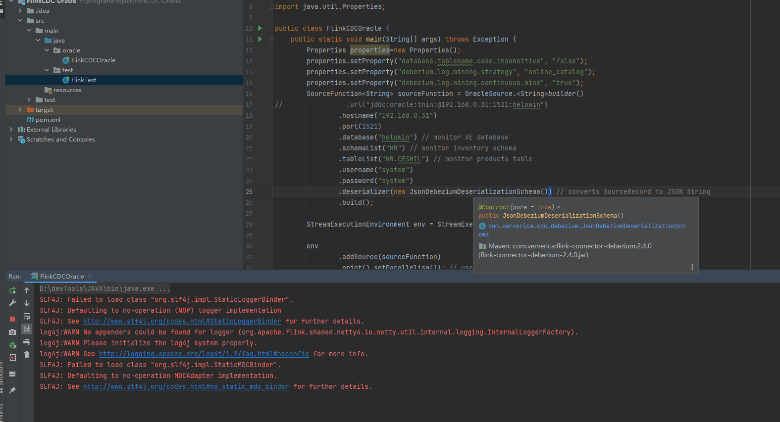Click external link arrow beside @Contract annotation
780x422 pixels.
[x=558, y=207]
